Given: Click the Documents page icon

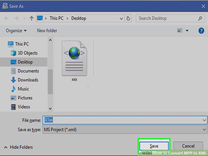Looking at the screenshot, I should coord(13,71).
